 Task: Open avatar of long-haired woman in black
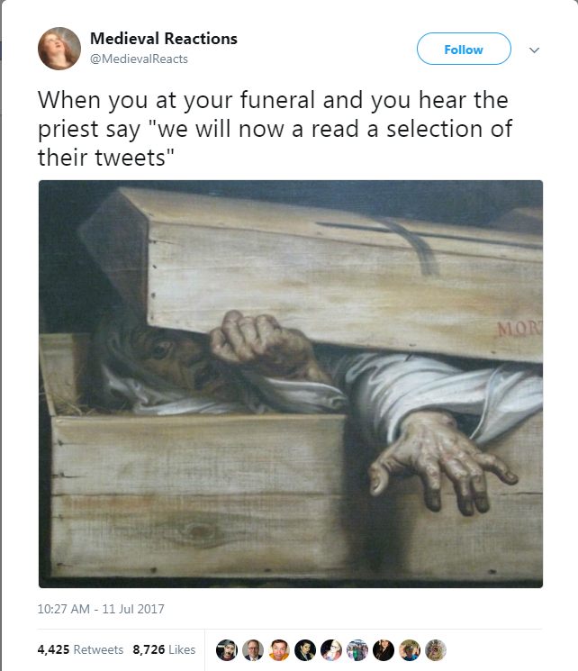pos(384,649)
